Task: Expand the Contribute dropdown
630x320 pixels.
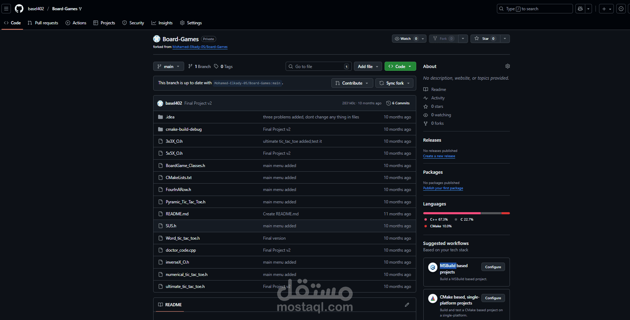Action: point(352,83)
